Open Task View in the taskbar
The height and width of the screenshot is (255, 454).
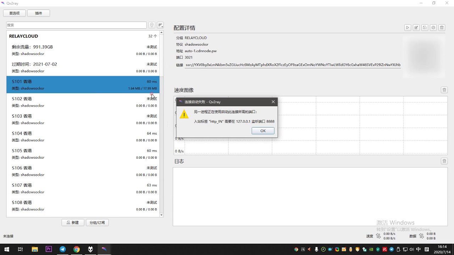20,249
